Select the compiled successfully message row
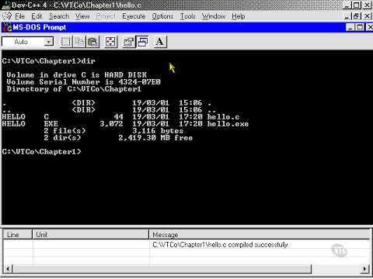The image size is (373, 279). tap(186, 244)
